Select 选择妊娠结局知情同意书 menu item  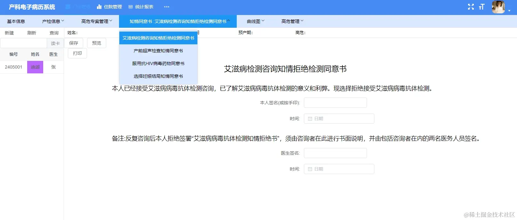click(158, 76)
